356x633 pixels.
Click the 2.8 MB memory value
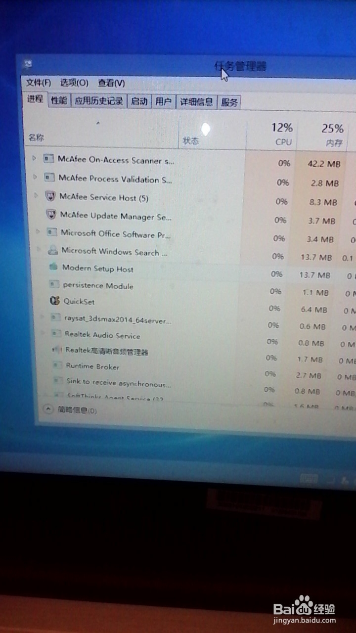[325, 183]
